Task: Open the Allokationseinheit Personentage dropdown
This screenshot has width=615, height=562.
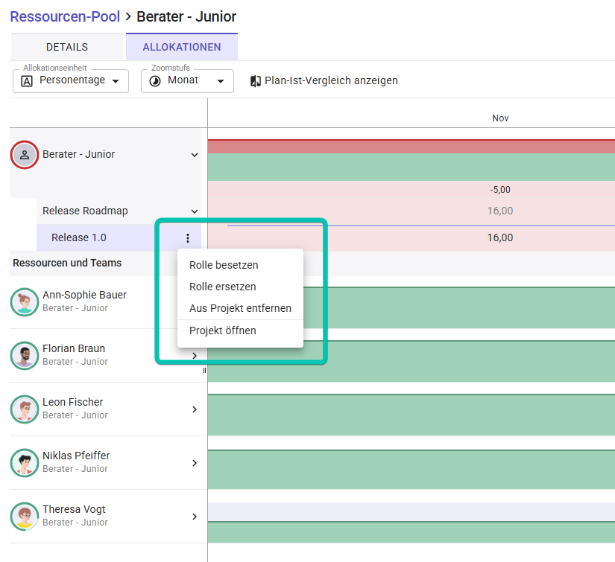Action: point(71,81)
